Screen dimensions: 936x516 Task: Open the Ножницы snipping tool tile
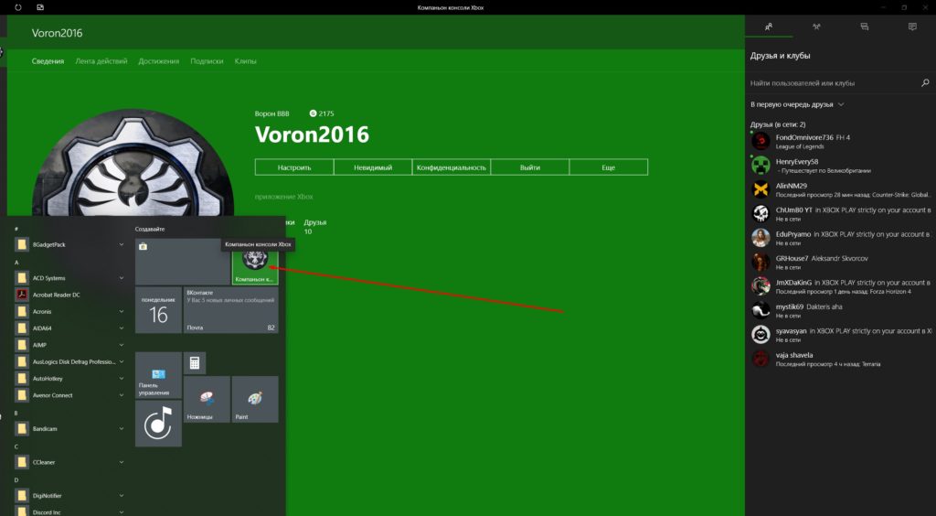coord(207,400)
